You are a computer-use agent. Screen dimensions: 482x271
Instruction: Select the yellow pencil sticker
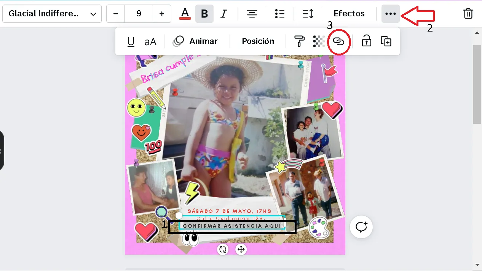pos(156,97)
